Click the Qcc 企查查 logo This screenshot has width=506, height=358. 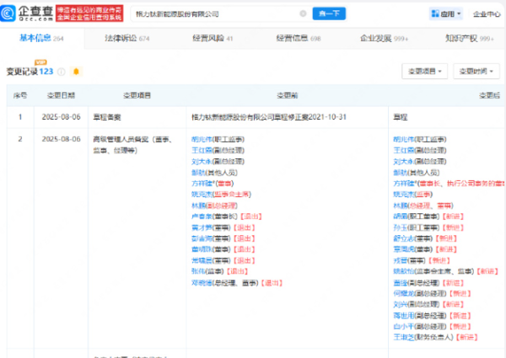point(27,13)
